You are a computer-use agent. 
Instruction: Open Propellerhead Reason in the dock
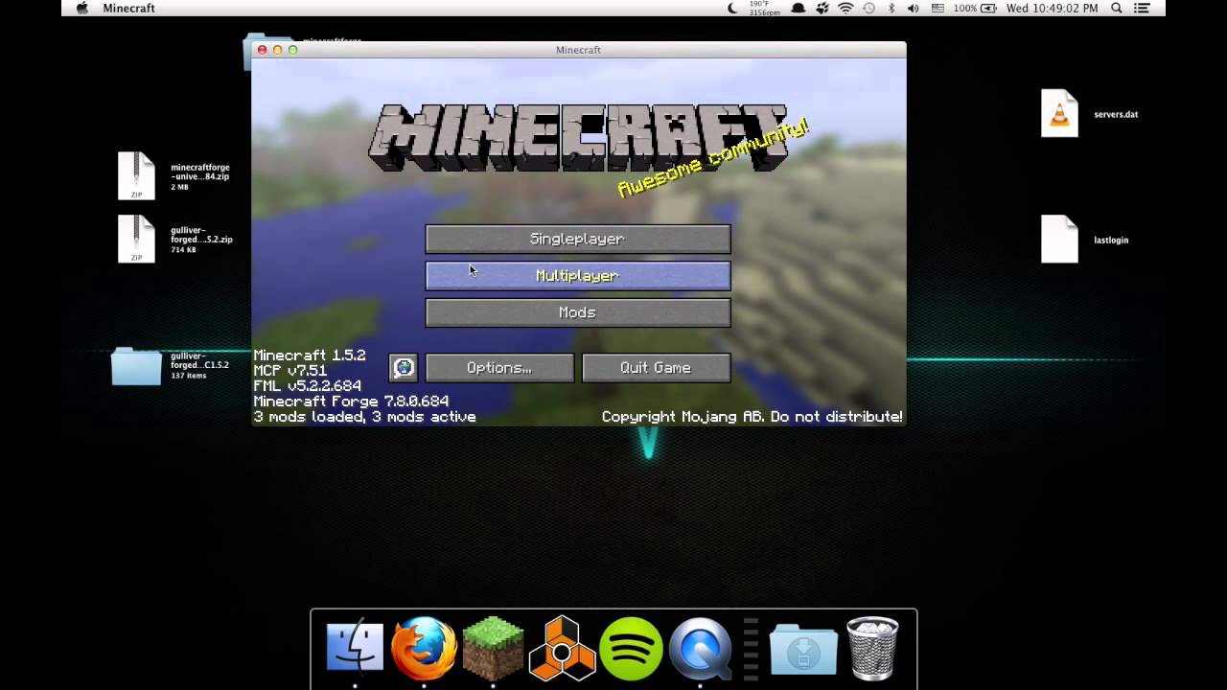[562, 649]
